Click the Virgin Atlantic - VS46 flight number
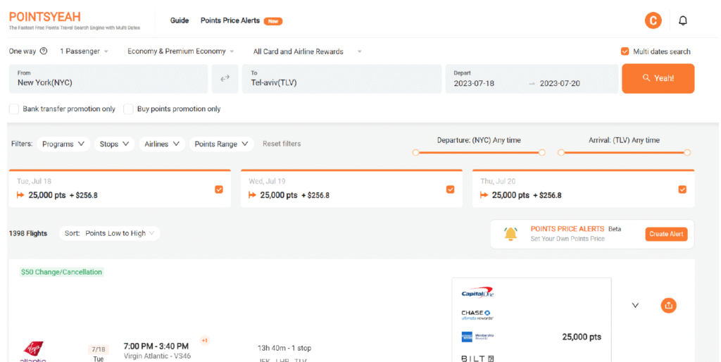The width and height of the screenshot is (721, 362). pos(157,356)
